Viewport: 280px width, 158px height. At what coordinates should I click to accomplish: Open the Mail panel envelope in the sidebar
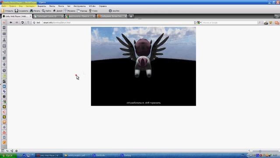(4, 34)
